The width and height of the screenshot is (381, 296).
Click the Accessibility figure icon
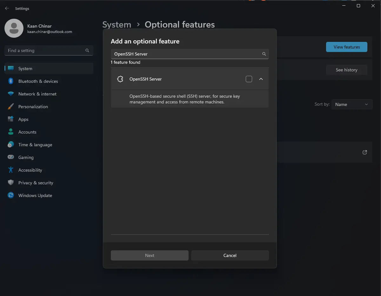[x=11, y=170]
